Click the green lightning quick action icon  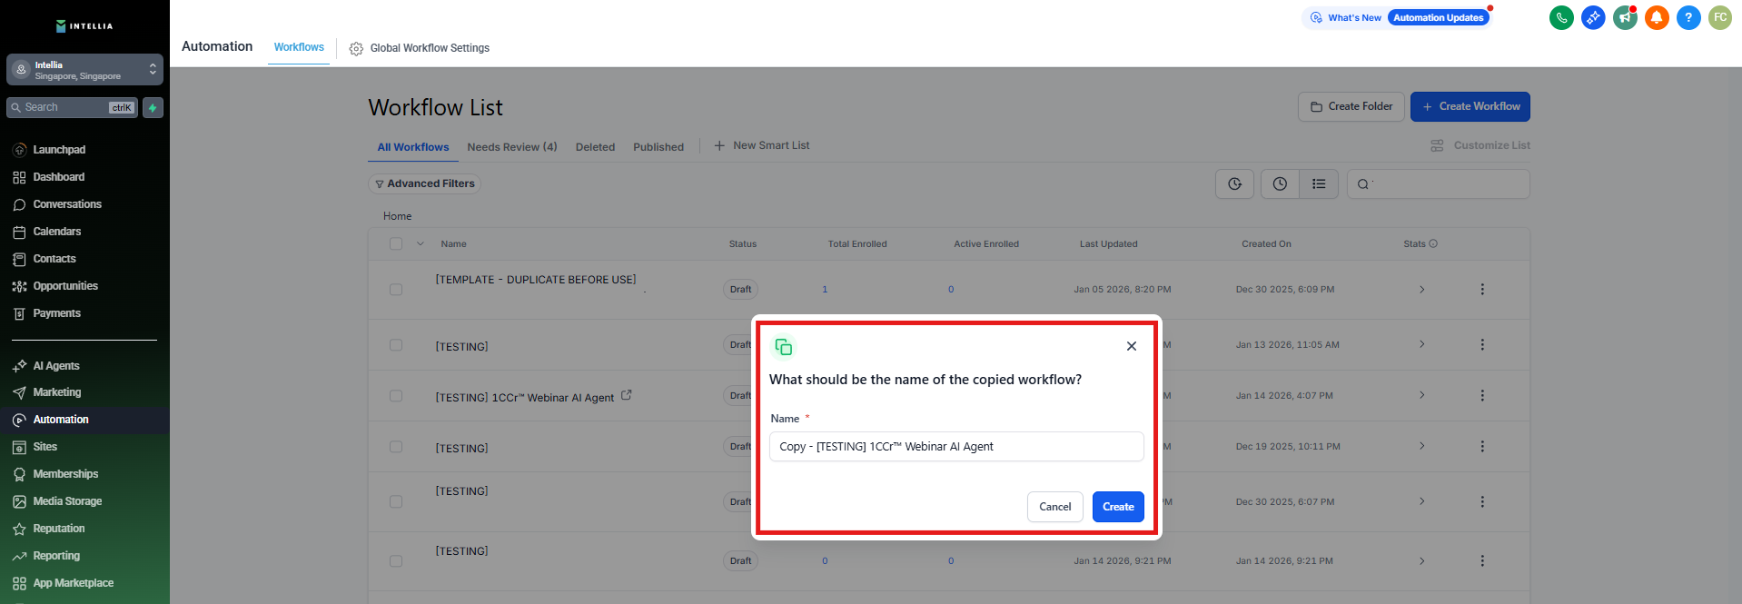[x=153, y=108]
